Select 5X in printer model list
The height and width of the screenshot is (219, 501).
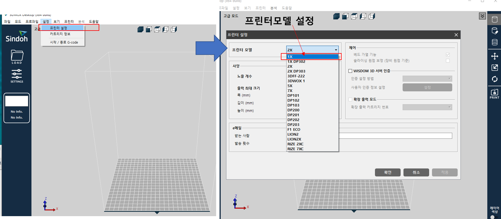click(312, 86)
